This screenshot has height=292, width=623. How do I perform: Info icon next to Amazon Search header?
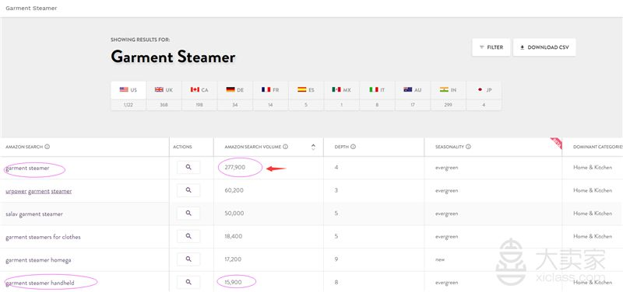pyautogui.click(x=48, y=147)
